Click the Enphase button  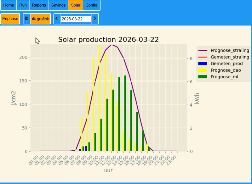point(10,19)
